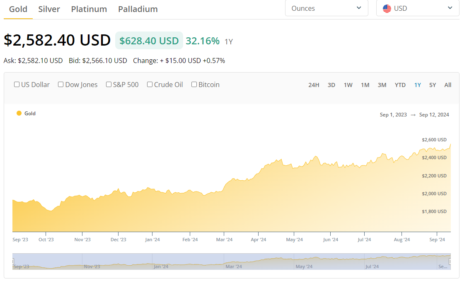
Task: Click the active 1Y range button
Action: pyautogui.click(x=418, y=85)
